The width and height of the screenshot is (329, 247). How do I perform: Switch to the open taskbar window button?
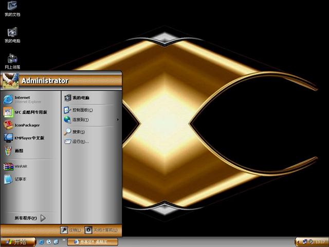(93, 242)
